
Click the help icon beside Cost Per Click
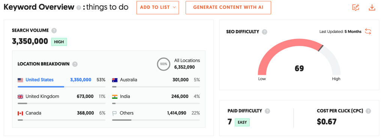click(x=368, y=111)
